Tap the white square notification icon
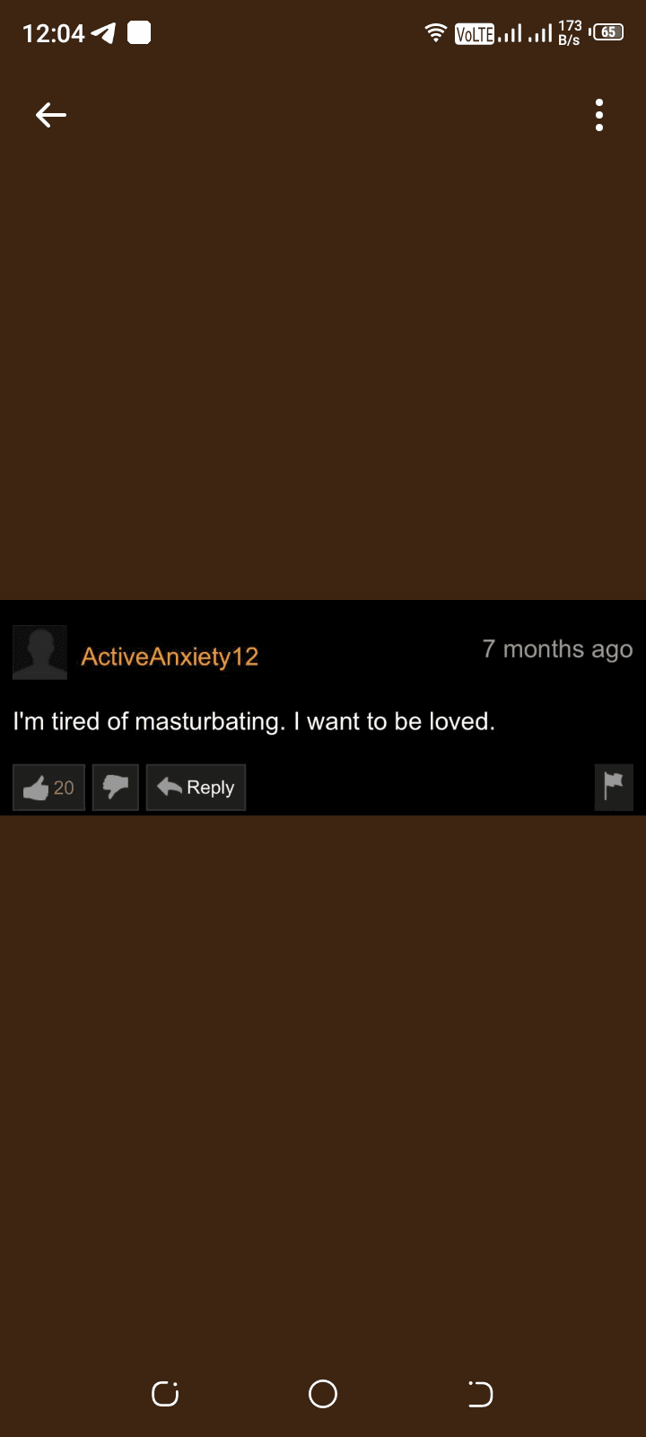This screenshot has width=646, height=1437. click(x=139, y=33)
